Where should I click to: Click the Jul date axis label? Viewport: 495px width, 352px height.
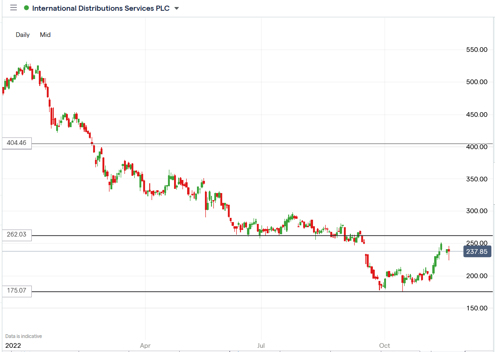pos(261,346)
